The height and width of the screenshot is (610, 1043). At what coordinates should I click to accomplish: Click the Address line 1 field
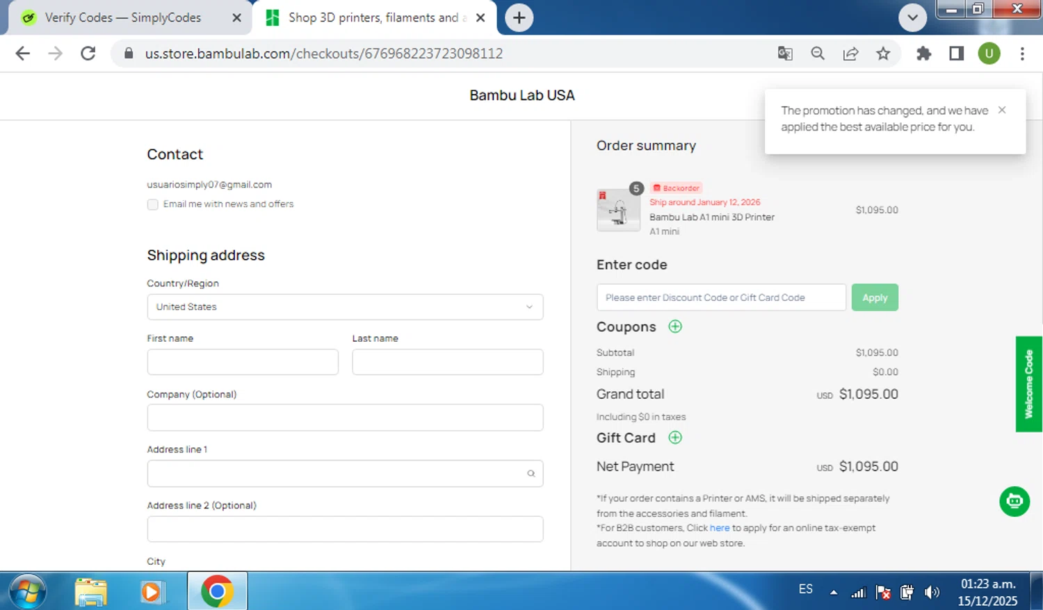click(x=345, y=473)
